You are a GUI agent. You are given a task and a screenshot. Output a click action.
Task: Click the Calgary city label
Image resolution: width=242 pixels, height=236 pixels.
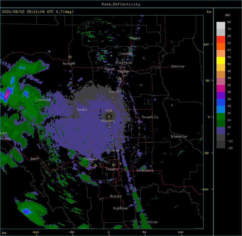112,169
